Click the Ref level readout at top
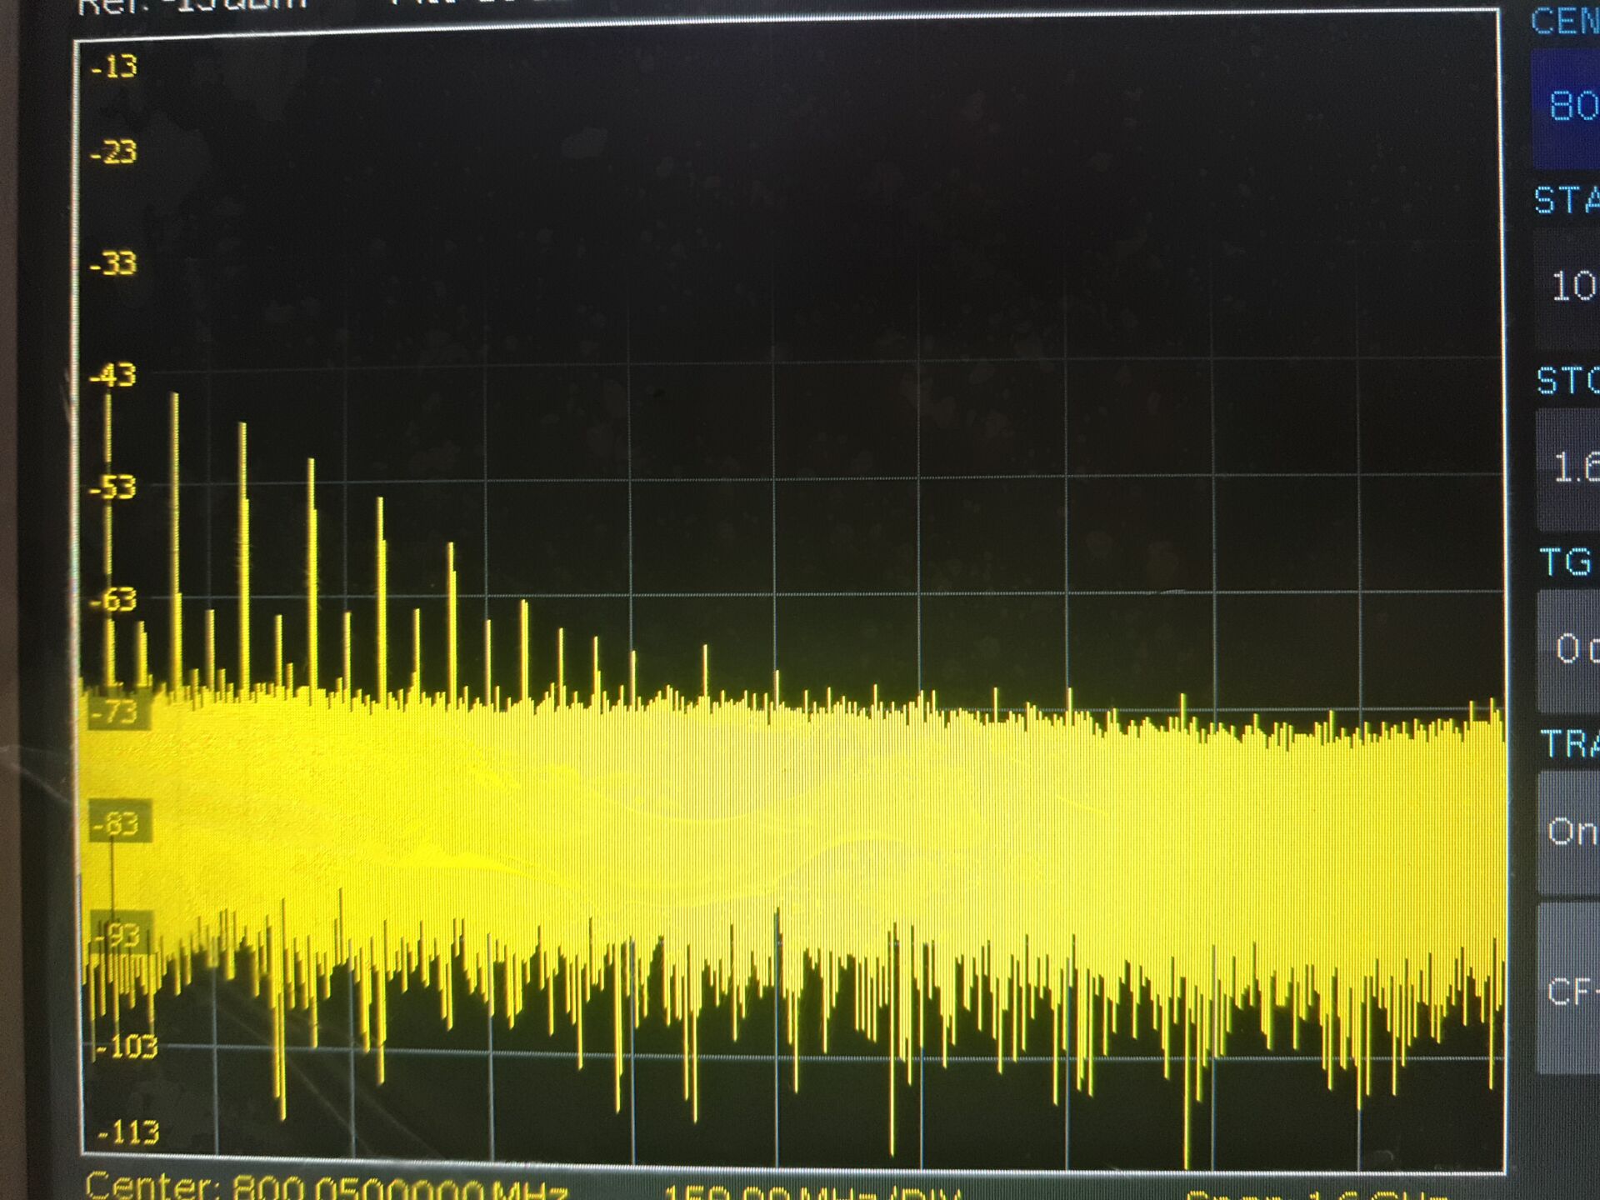 click(x=192, y=7)
